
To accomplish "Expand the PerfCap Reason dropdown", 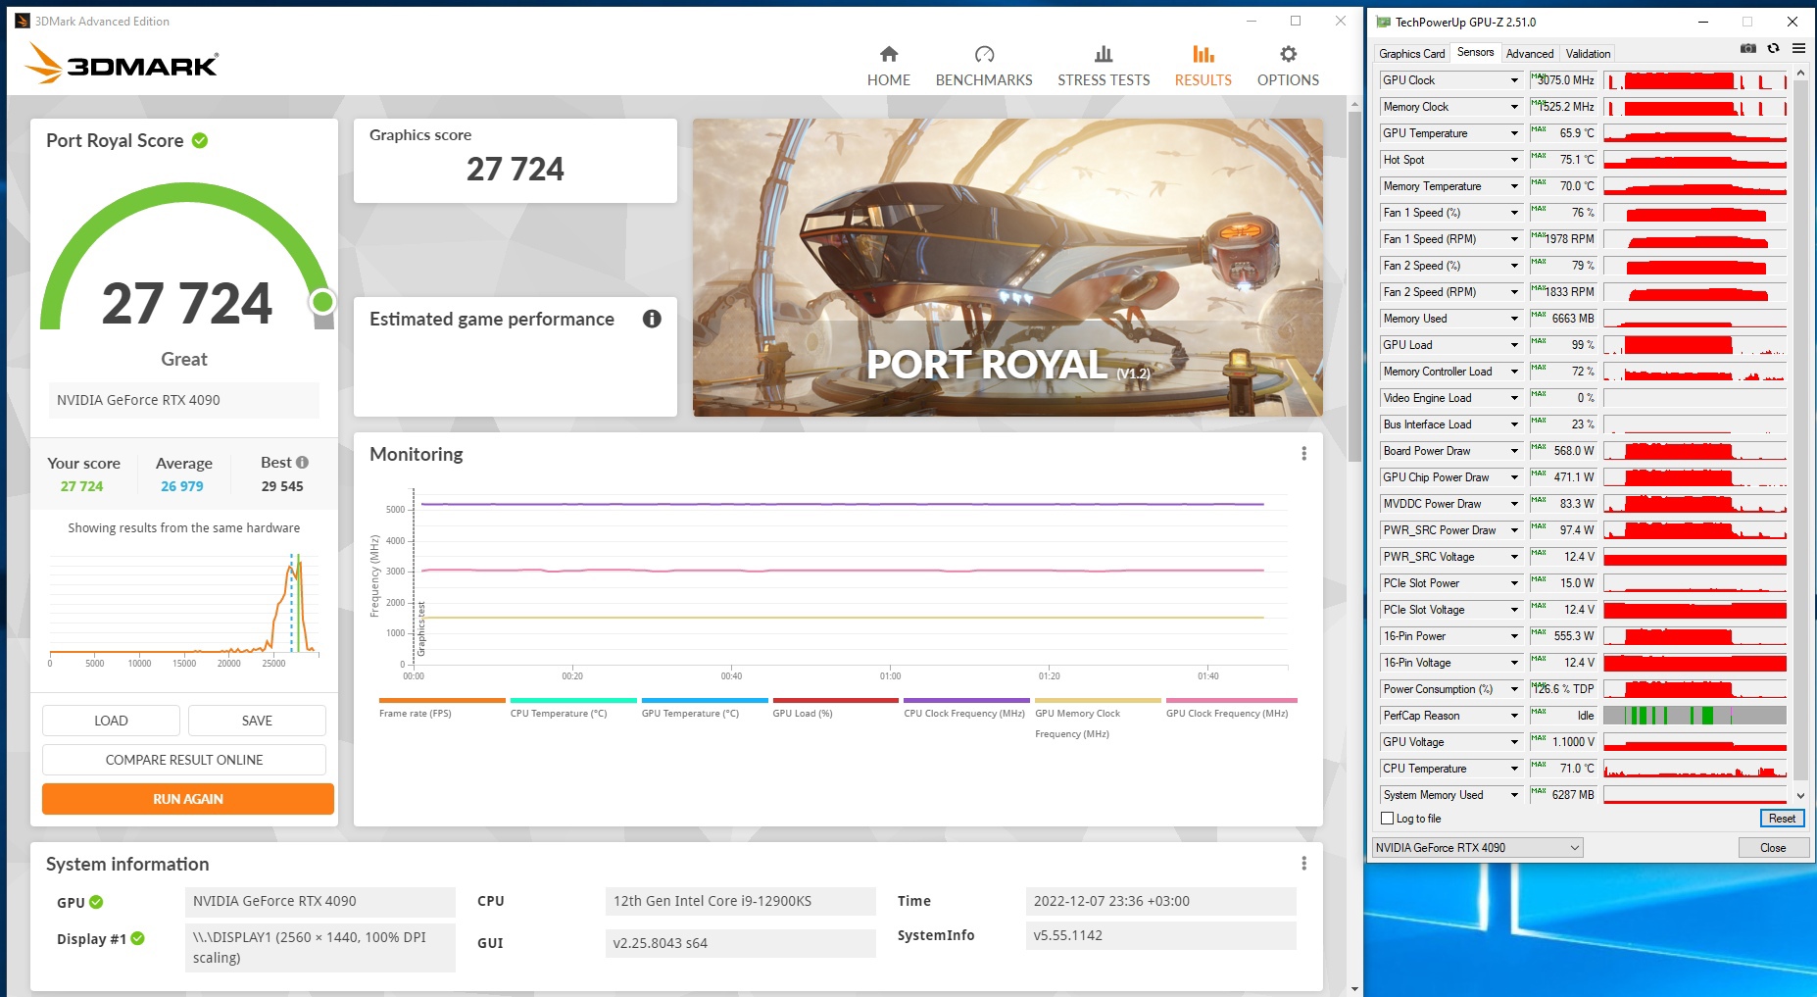I will coord(1514,716).
